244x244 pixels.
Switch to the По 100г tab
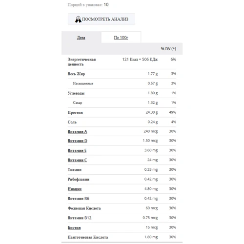click(121, 38)
